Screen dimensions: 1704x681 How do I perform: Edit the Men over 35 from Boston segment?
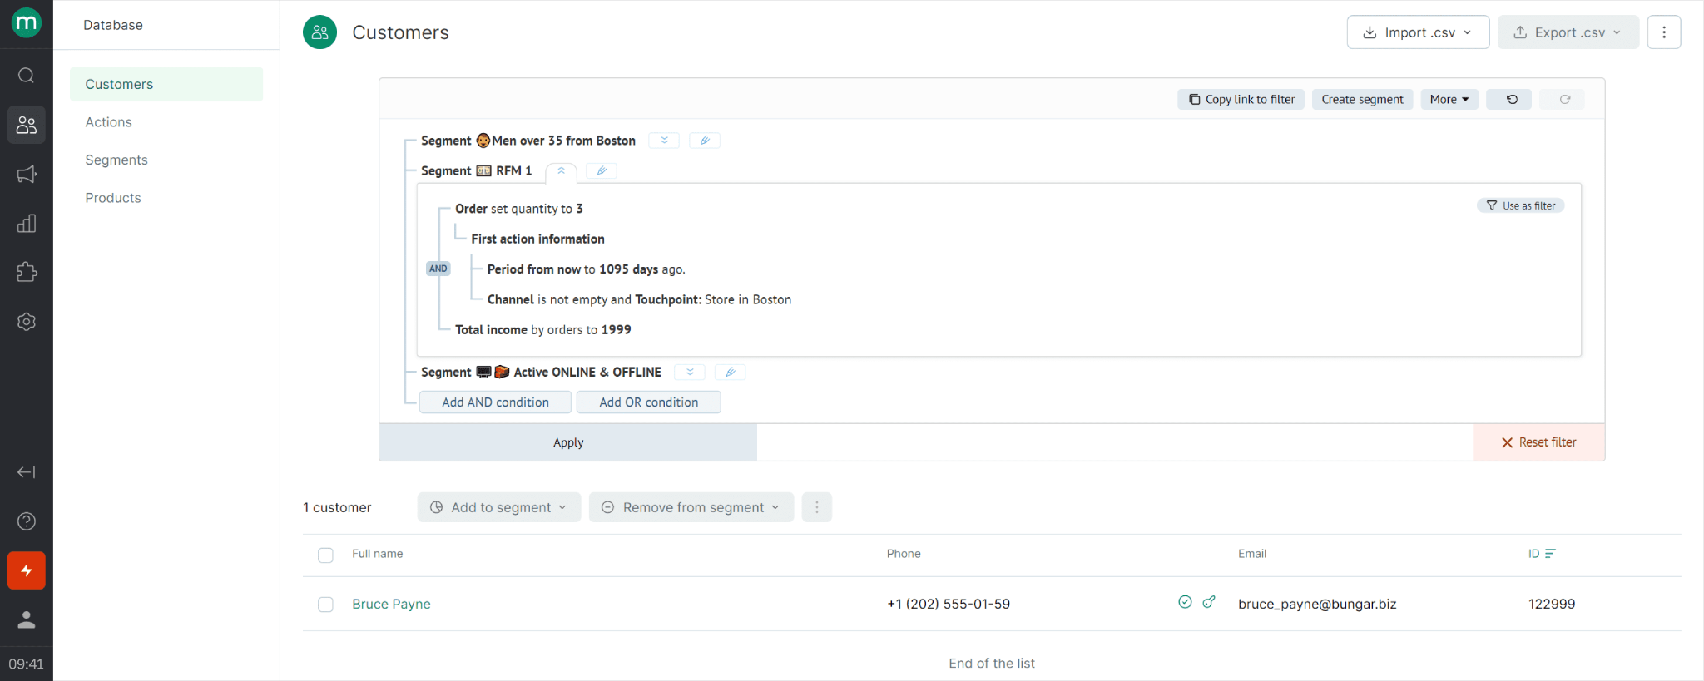(x=705, y=141)
